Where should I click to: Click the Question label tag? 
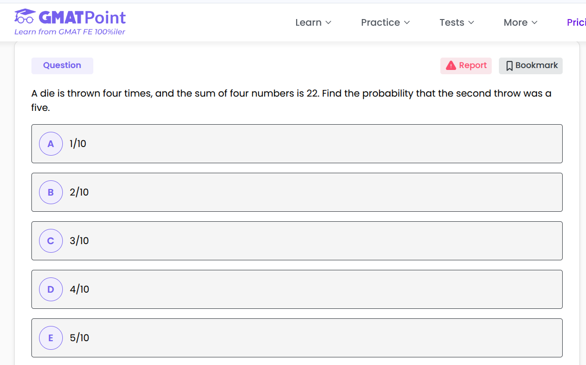pos(62,66)
